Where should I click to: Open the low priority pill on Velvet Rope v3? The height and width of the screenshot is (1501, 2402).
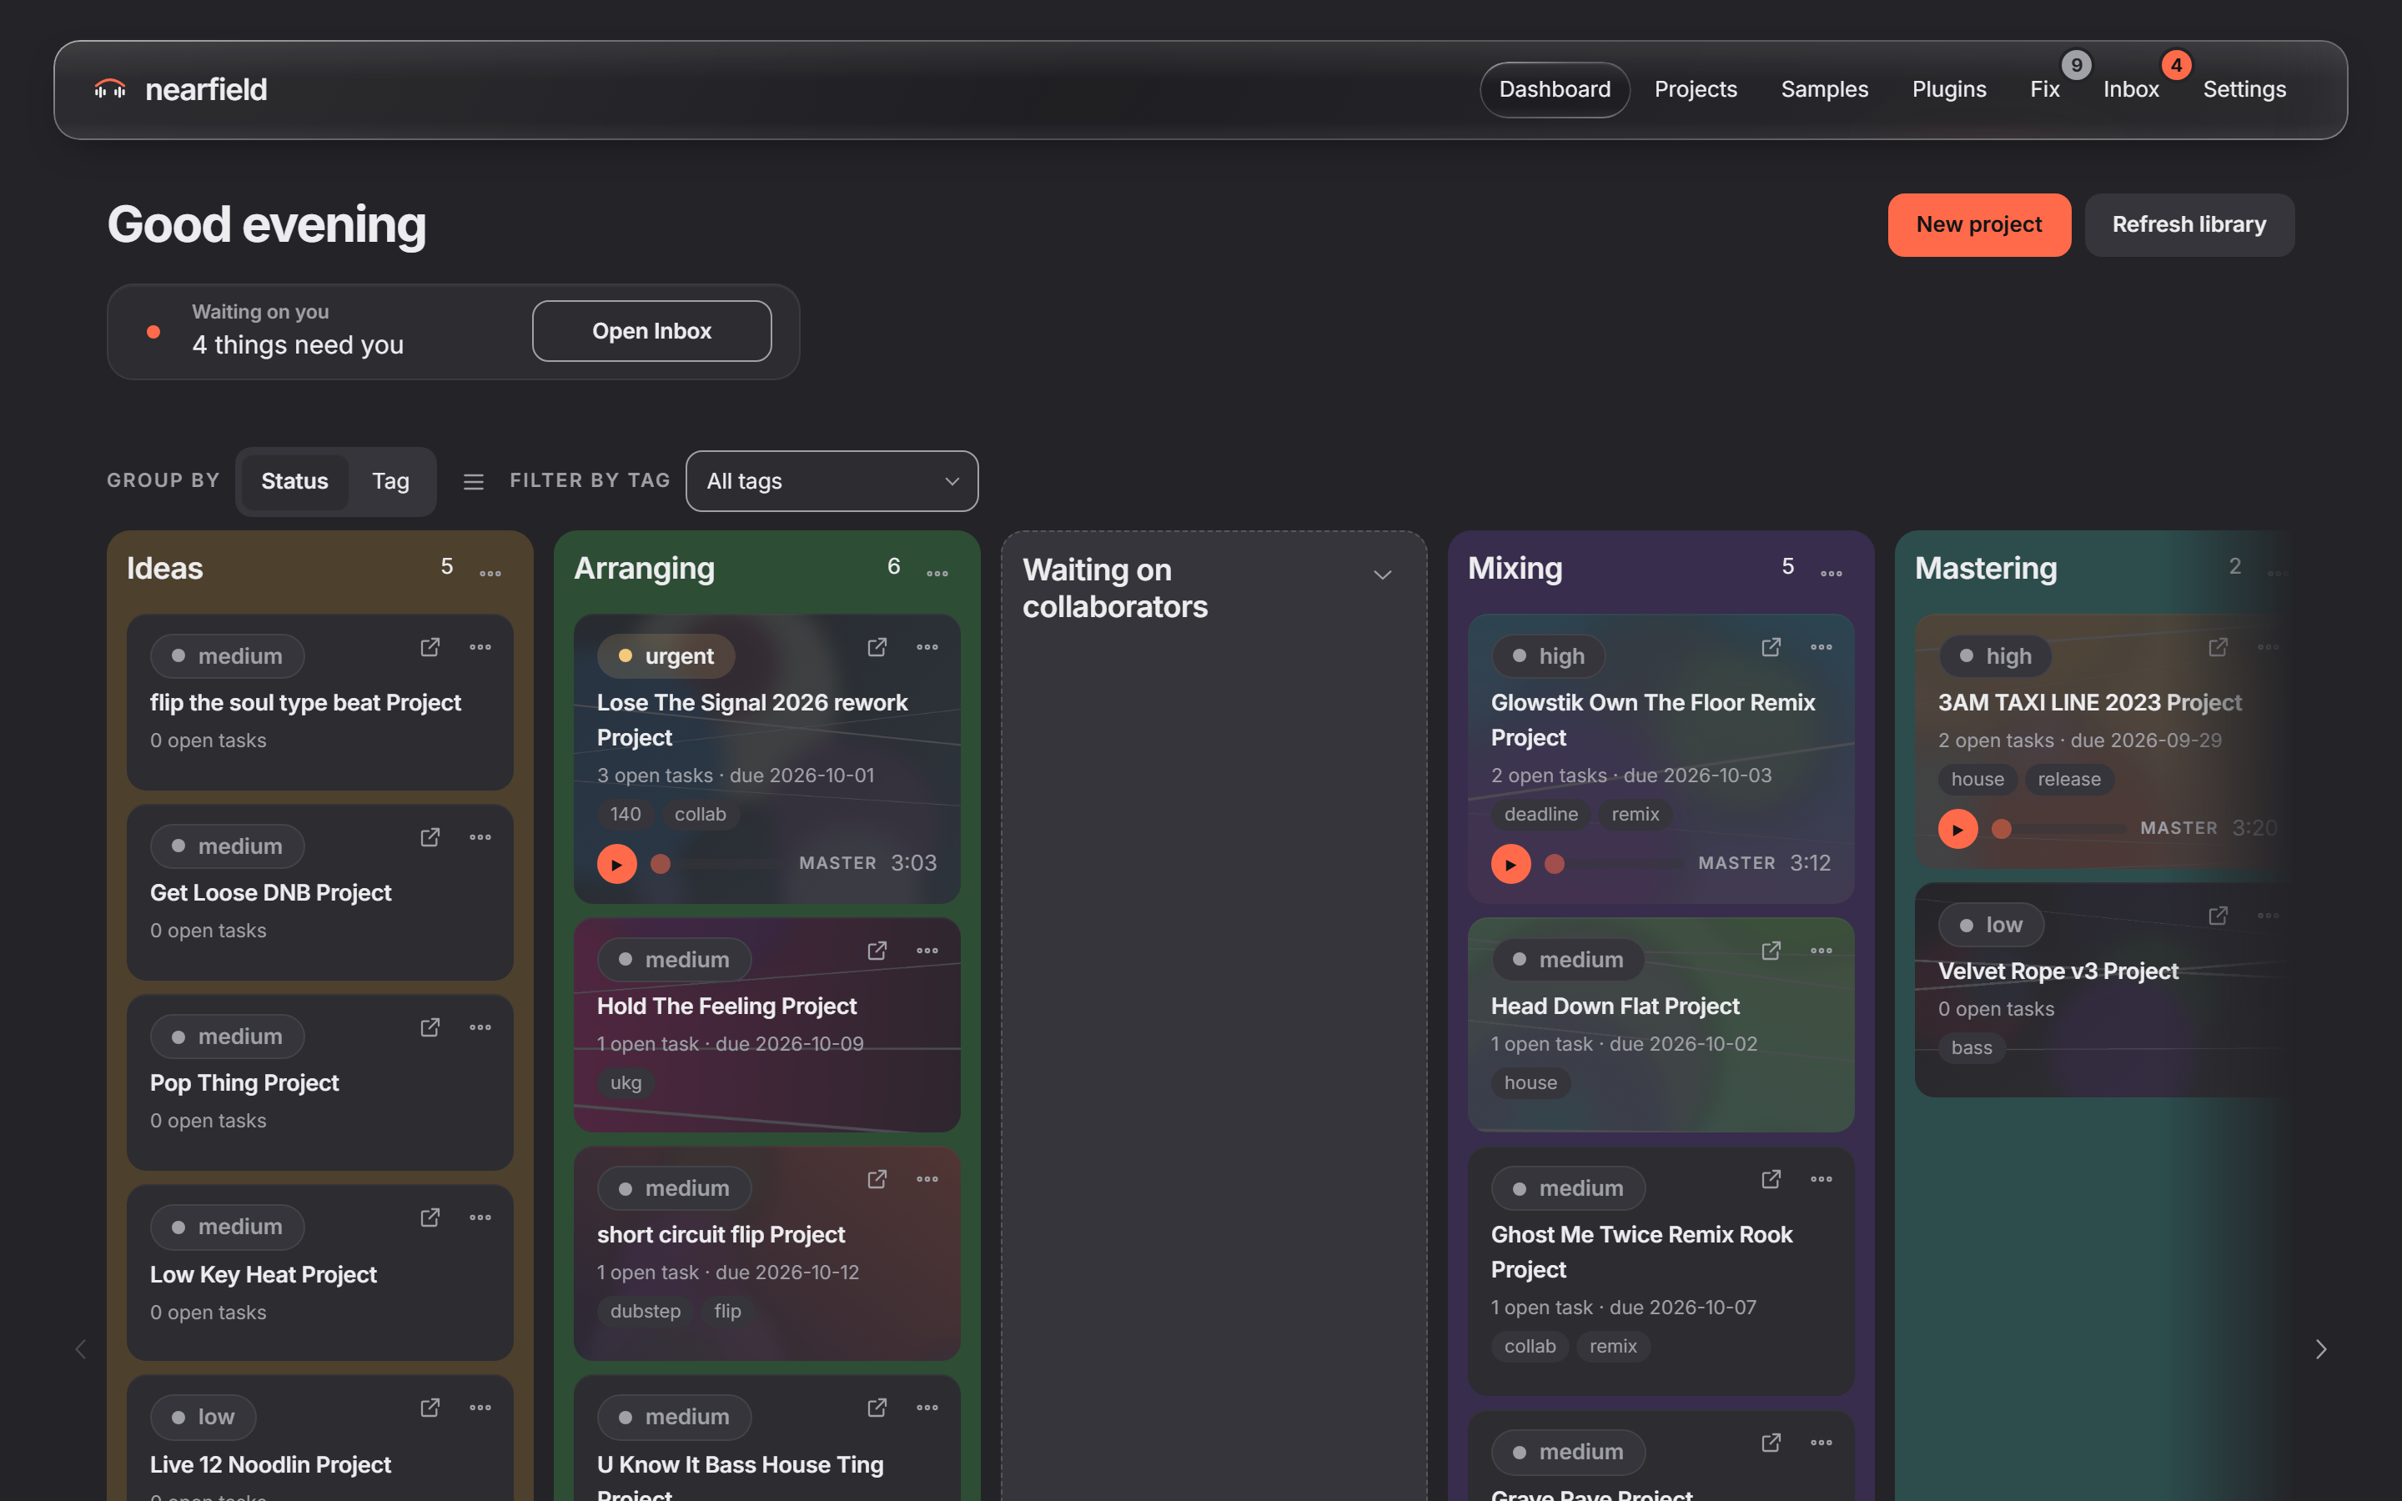[x=1991, y=926]
